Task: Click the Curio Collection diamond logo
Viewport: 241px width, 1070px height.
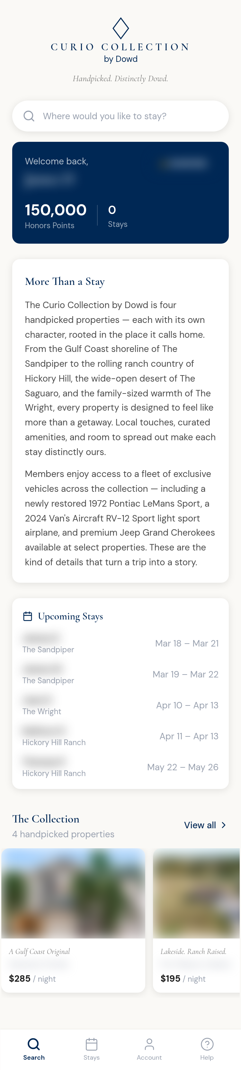Action: click(x=121, y=28)
